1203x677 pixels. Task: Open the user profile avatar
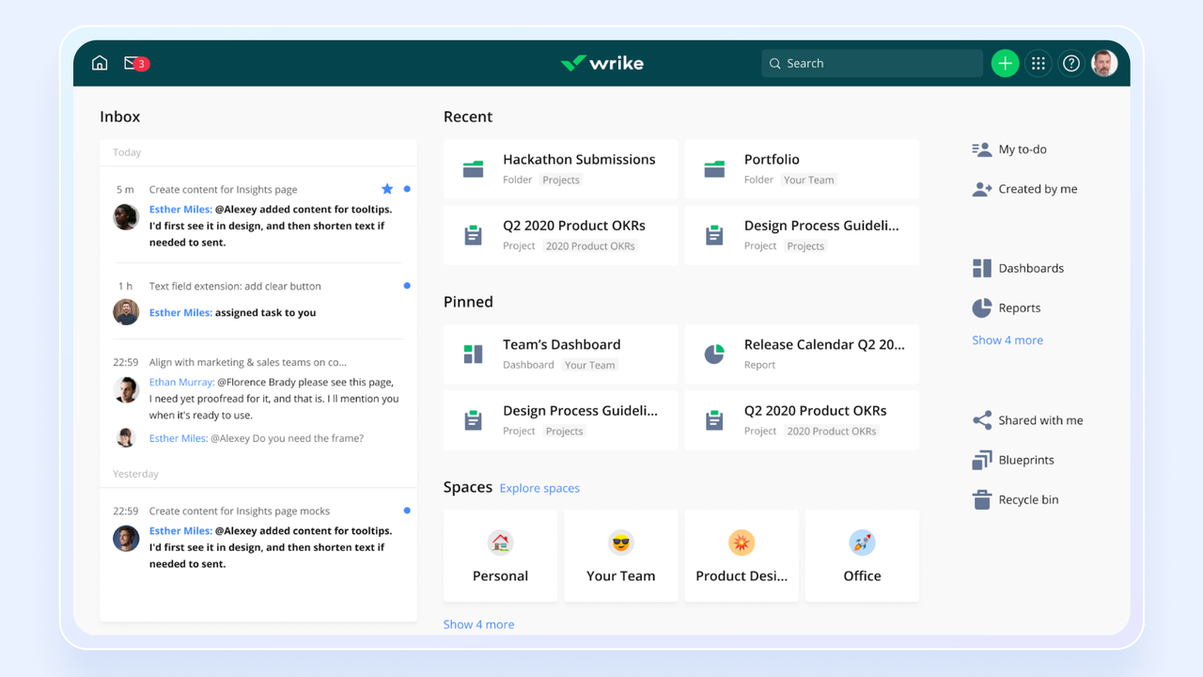pyautogui.click(x=1104, y=63)
